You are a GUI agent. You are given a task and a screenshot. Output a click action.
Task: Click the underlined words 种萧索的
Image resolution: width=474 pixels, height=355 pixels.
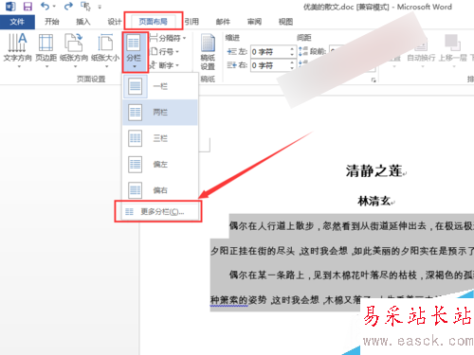point(229,300)
